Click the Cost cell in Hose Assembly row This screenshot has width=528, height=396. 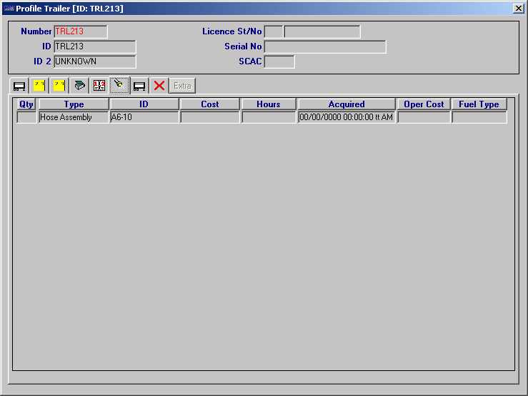point(210,117)
